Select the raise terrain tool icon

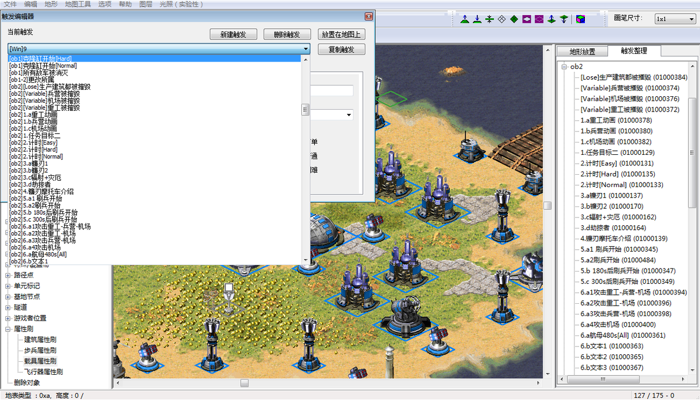(x=465, y=19)
